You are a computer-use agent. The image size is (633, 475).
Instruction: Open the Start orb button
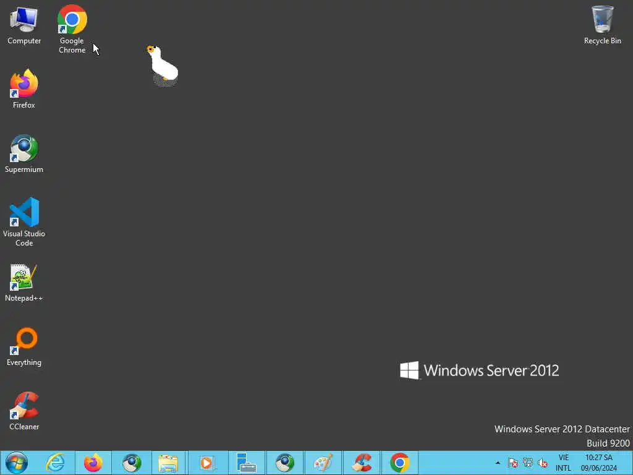tap(17, 463)
